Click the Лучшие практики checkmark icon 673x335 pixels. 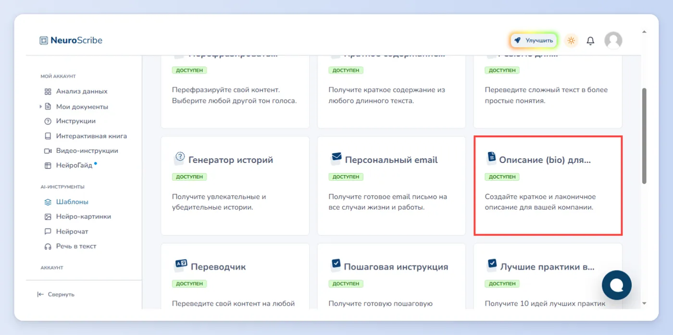click(x=492, y=264)
